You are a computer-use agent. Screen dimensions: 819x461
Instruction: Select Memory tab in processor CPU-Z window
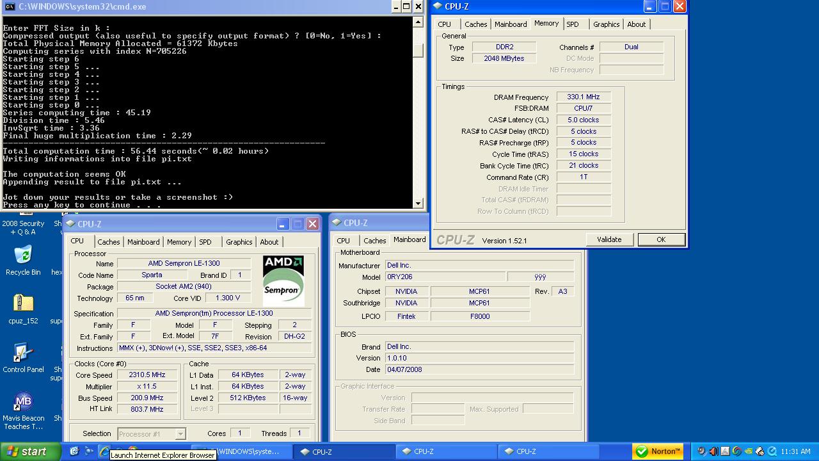pos(179,242)
